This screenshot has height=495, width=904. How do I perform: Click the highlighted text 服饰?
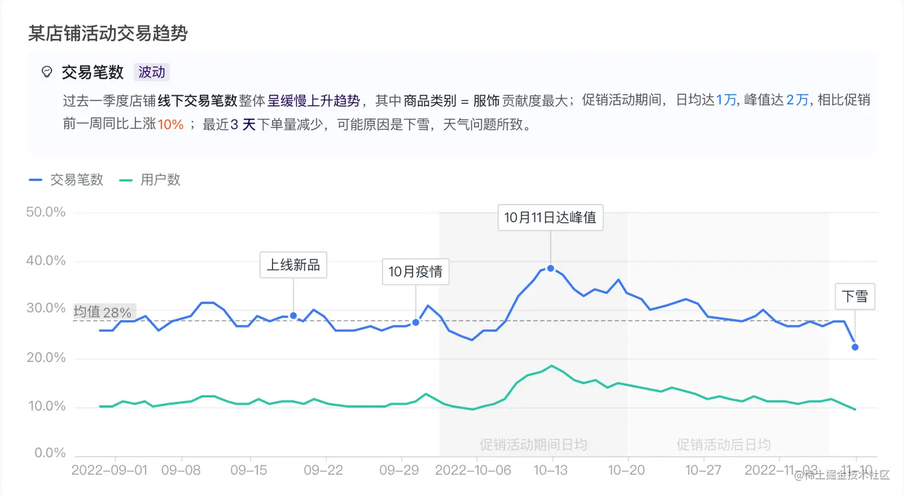pyautogui.click(x=486, y=101)
